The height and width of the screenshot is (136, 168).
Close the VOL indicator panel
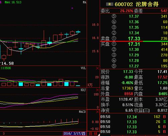click(x=97, y=68)
